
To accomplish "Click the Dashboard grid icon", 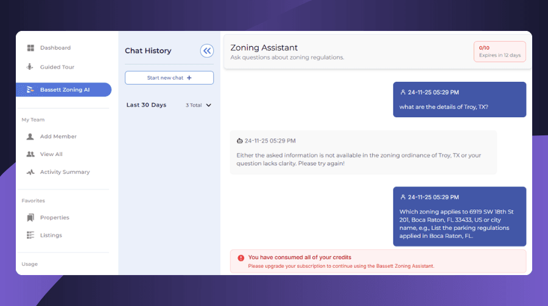I will [x=30, y=48].
